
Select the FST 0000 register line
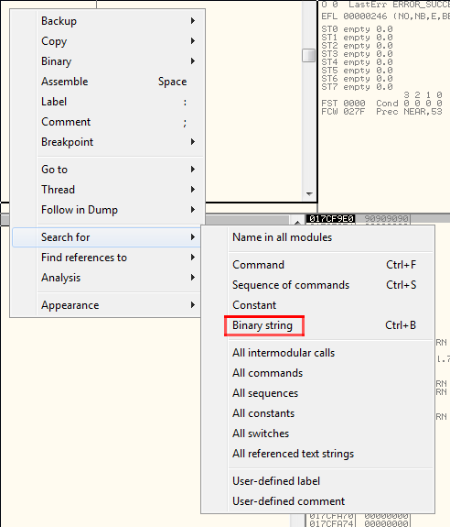click(x=381, y=104)
